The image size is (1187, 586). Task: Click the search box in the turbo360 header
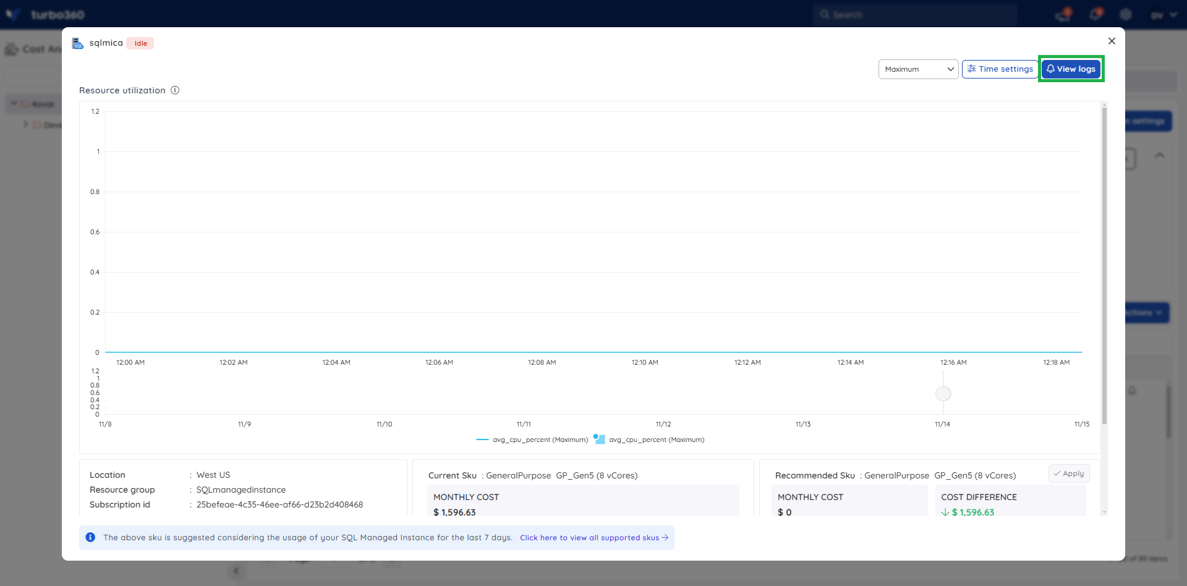(x=915, y=14)
